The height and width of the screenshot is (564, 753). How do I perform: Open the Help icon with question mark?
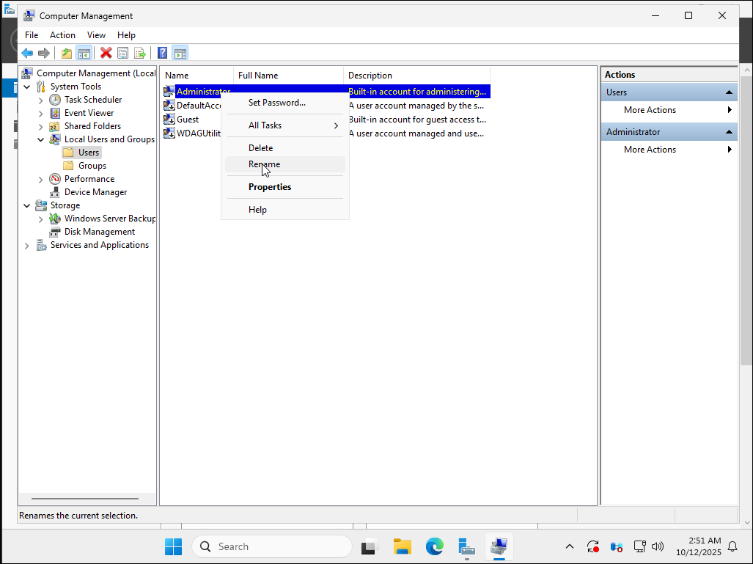pyautogui.click(x=162, y=52)
